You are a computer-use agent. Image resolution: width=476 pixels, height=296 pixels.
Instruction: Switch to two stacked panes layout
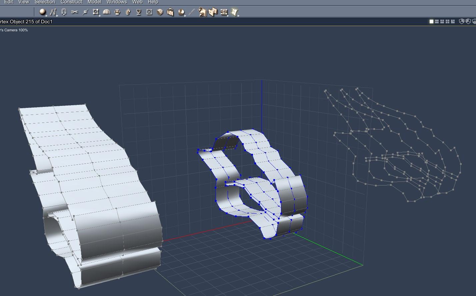[x=437, y=22]
